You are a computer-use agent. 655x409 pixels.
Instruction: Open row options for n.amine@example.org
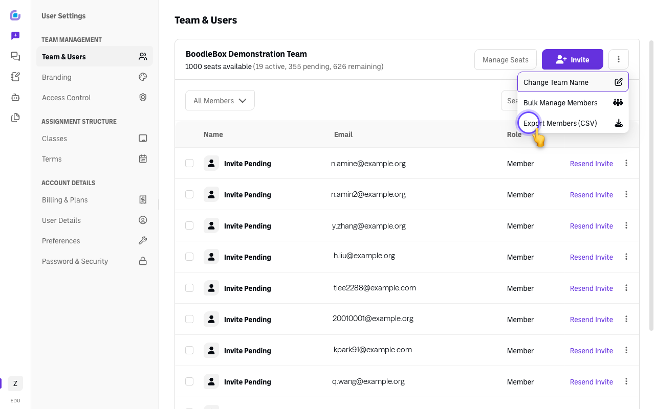(x=626, y=164)
